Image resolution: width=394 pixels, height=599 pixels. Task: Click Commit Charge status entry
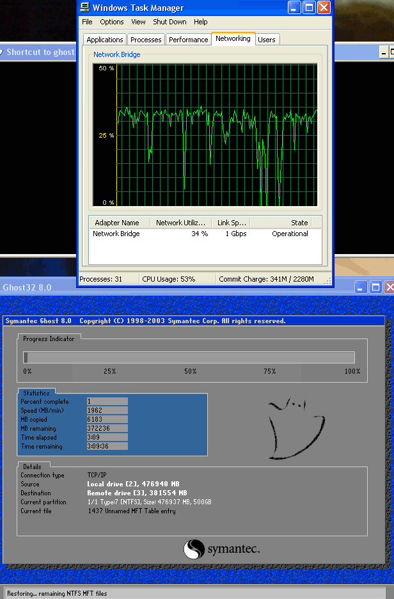pyautogui.click(x=266, y=279)
